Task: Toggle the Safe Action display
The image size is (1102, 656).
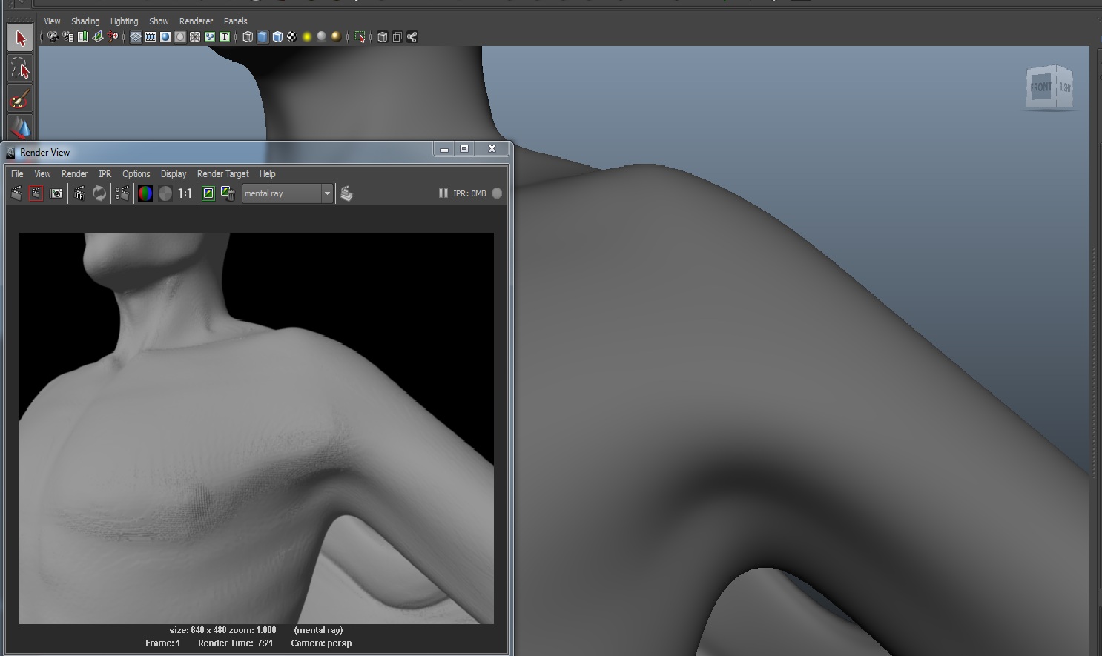Action: 210,36
